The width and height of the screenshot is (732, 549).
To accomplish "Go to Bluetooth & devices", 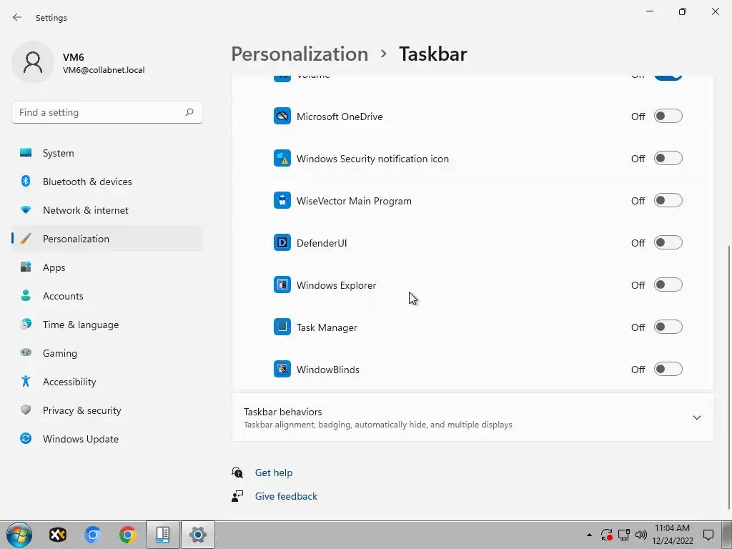I will pos(107,182).
